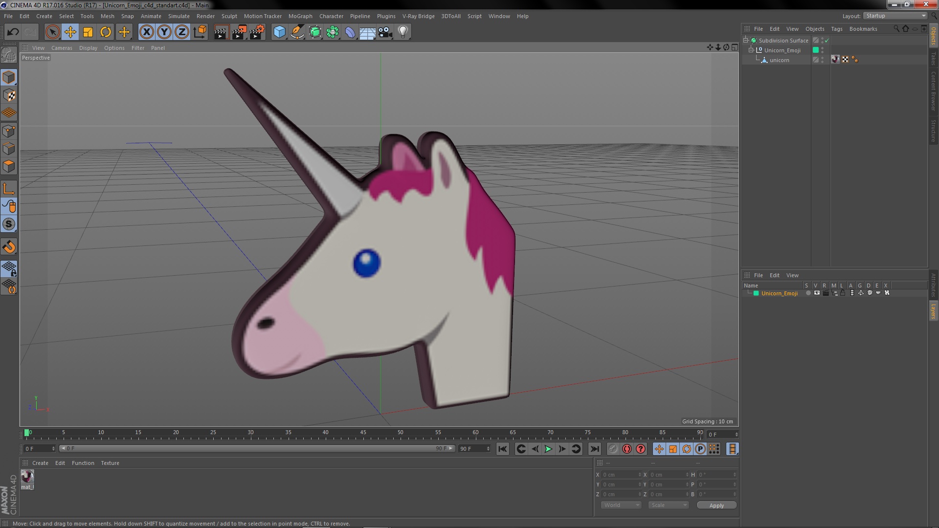
Task: Click the unicorn material texture tag
Action: pos(835,60)
